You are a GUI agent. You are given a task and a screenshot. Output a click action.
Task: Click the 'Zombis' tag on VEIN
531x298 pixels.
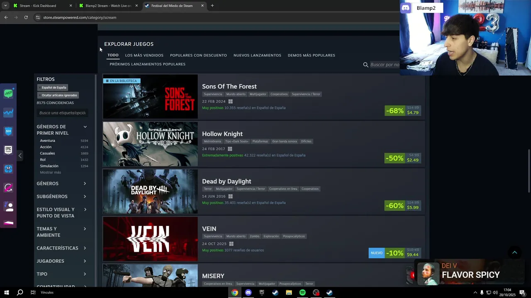pyautogui.click(x=254, y=236)
